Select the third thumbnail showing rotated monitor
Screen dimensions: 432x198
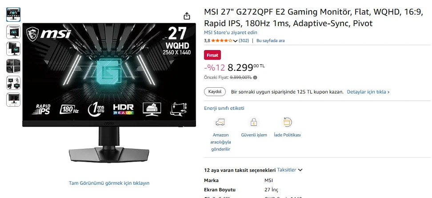point(13,49)
